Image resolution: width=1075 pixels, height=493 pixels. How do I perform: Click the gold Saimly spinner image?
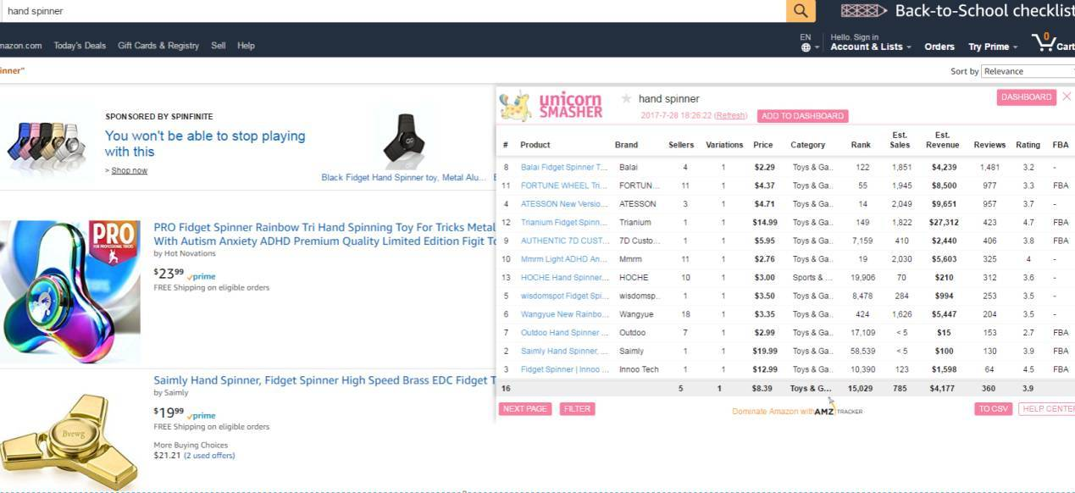coord(68,441)
